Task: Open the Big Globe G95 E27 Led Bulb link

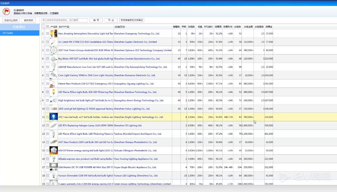Action: pyautogui.click(x=86, y=58)
